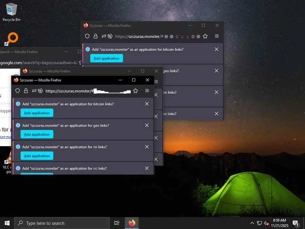Viewport: 305px width, 229px height.
Task: Add application for geo links in front window
Action: coord(37,134)
